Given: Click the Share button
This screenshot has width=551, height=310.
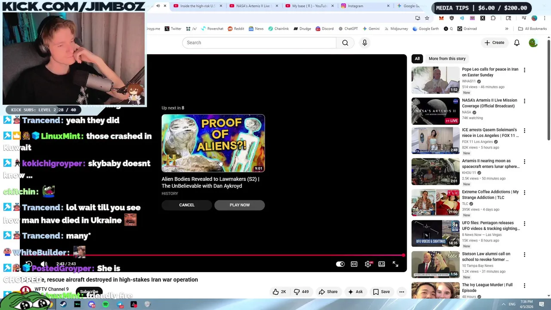Looking at the screenshot, I should point(328,291).
